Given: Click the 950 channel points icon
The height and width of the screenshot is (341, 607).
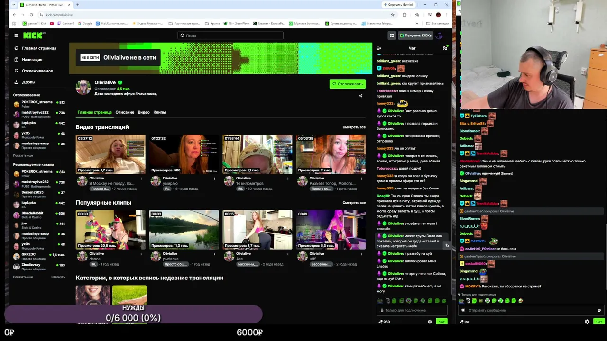Looking at the screenshot, I should tap(381, 322).
